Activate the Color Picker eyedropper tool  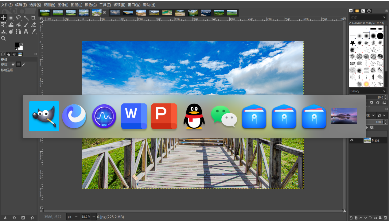coord(33,32)
